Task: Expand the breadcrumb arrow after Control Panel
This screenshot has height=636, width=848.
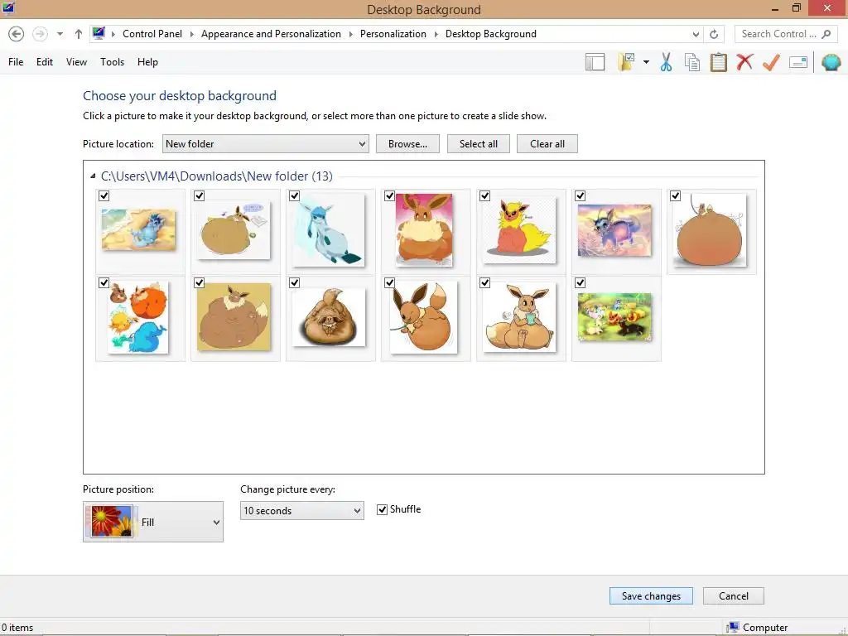Action: tap(191, 34)
